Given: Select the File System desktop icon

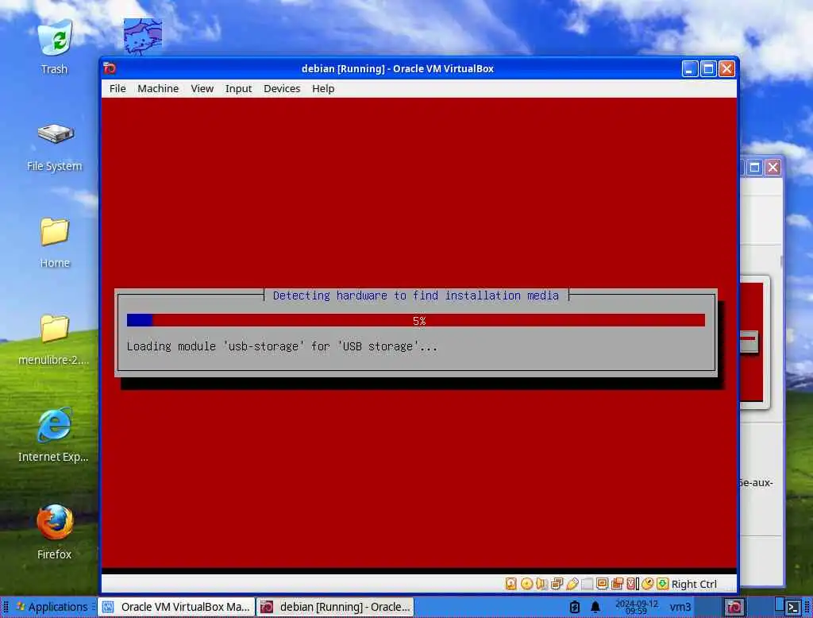Looking at the screenshot, I should [x=55, y=148].
